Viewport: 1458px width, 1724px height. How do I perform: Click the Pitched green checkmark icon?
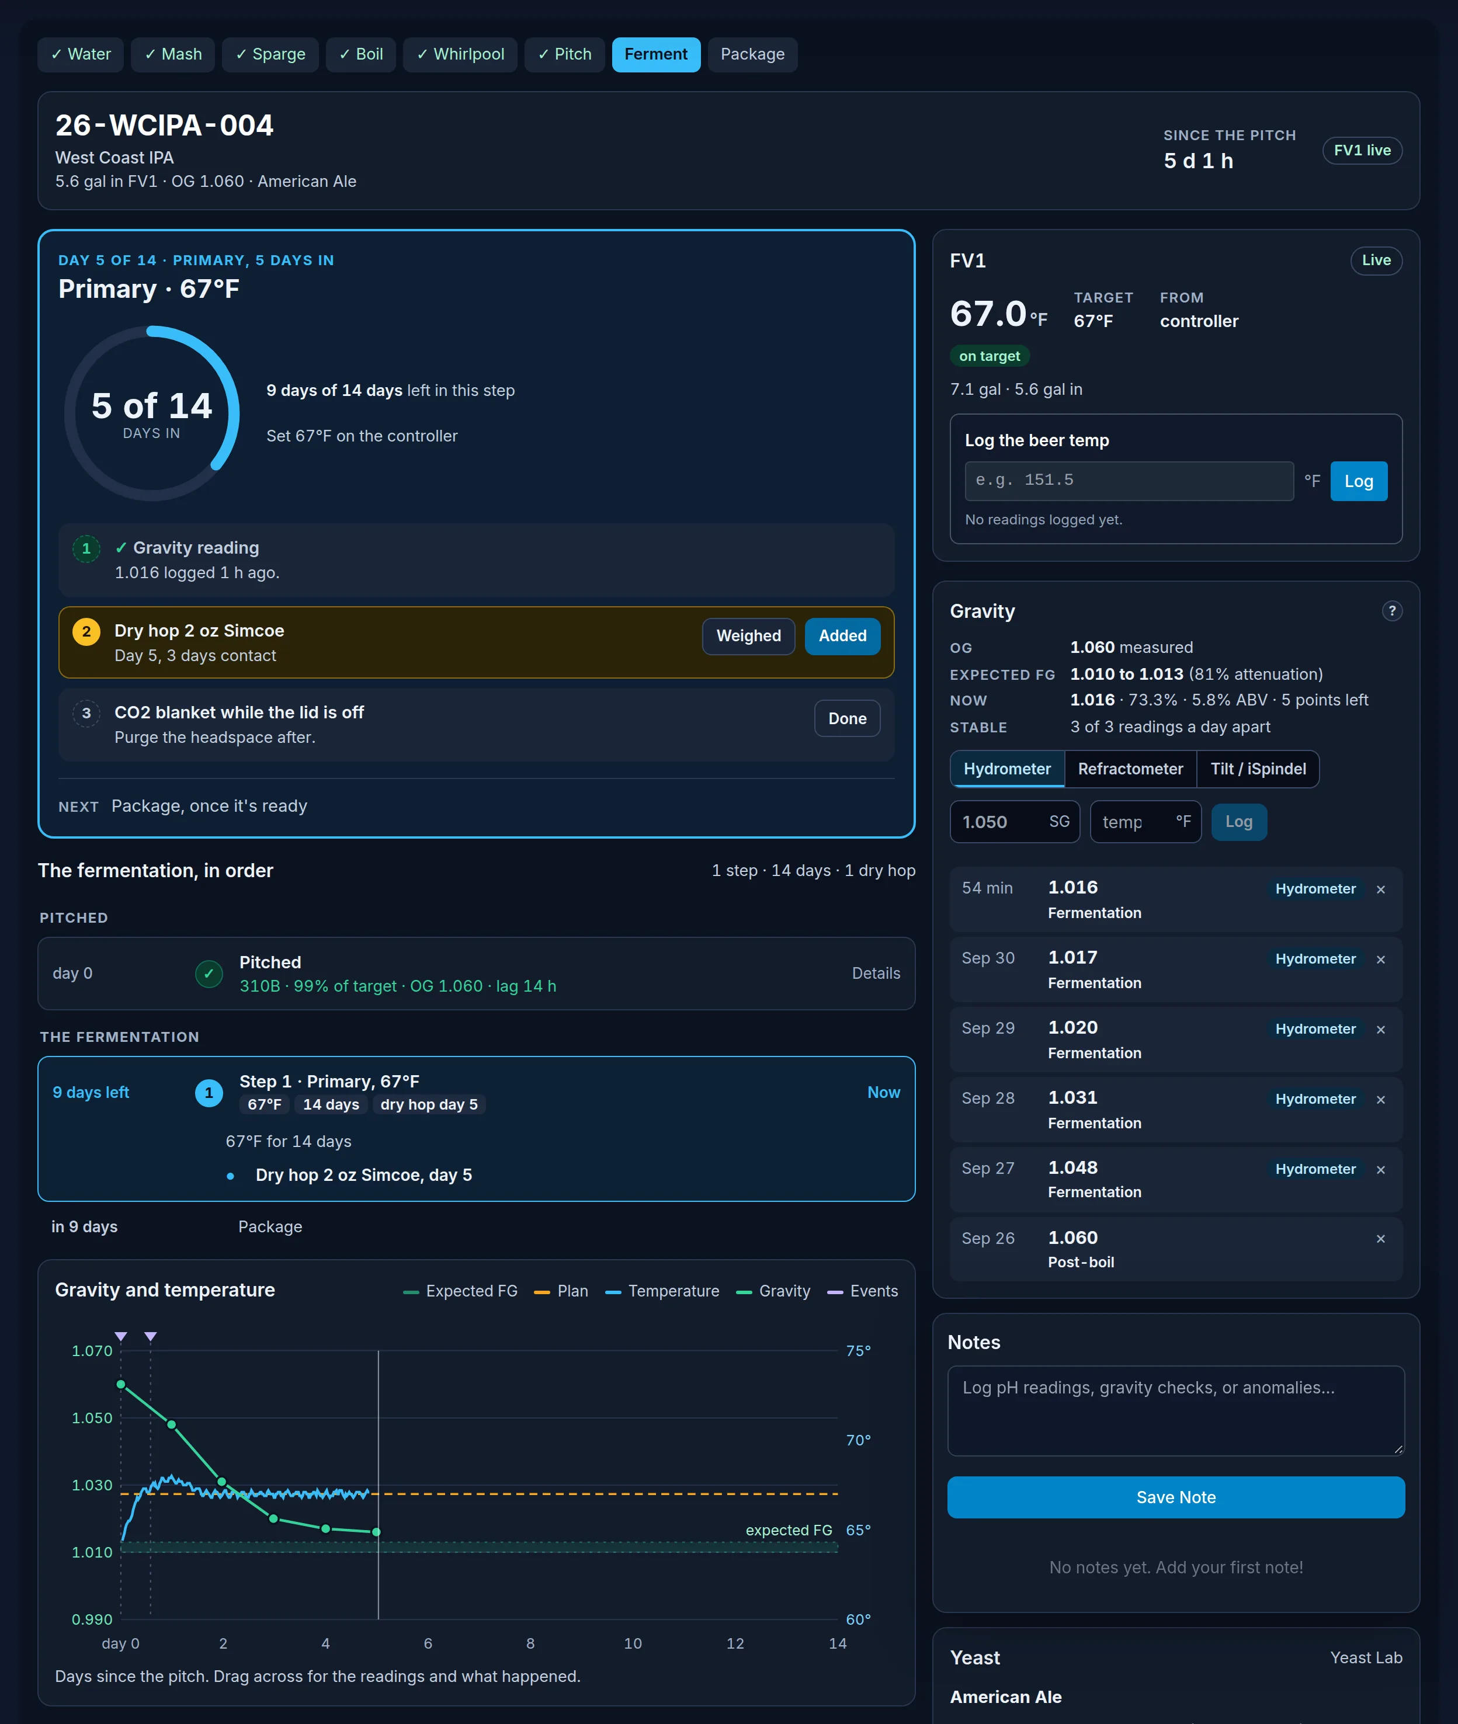click(209, 974)
